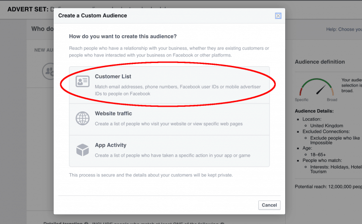Click the App Activity cube icon
The width and height of the screenshot is (362, 224).
click(x=83, y=150)
